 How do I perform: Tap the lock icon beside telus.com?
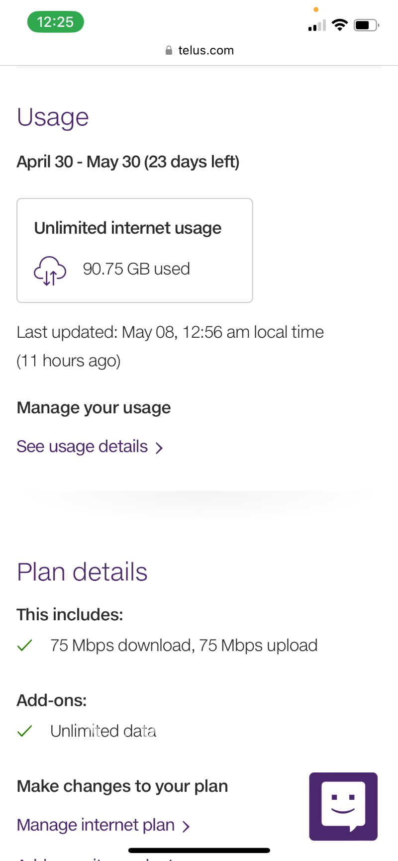[169, 51]
